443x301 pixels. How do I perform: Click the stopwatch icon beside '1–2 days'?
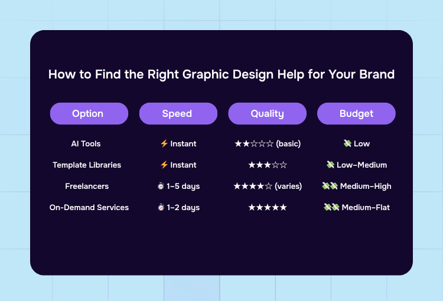pyautogui.click(x=161, y=207)
